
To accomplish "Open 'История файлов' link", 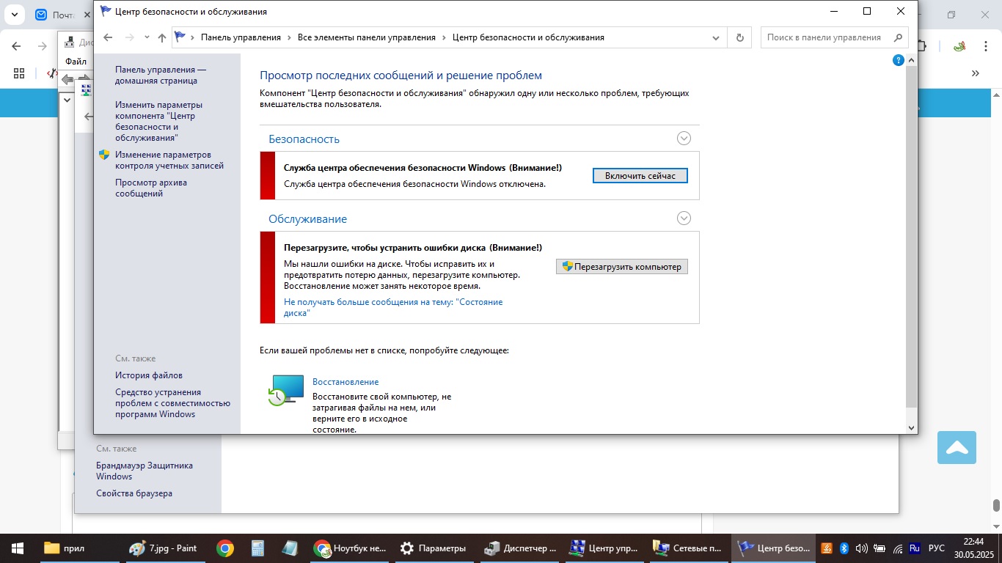I will pyautogui.click(x=149, y=375).
